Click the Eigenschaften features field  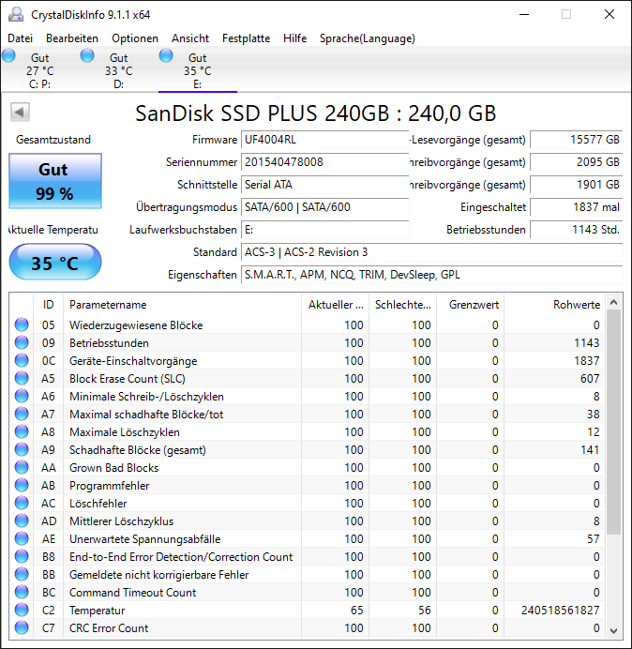431,275
